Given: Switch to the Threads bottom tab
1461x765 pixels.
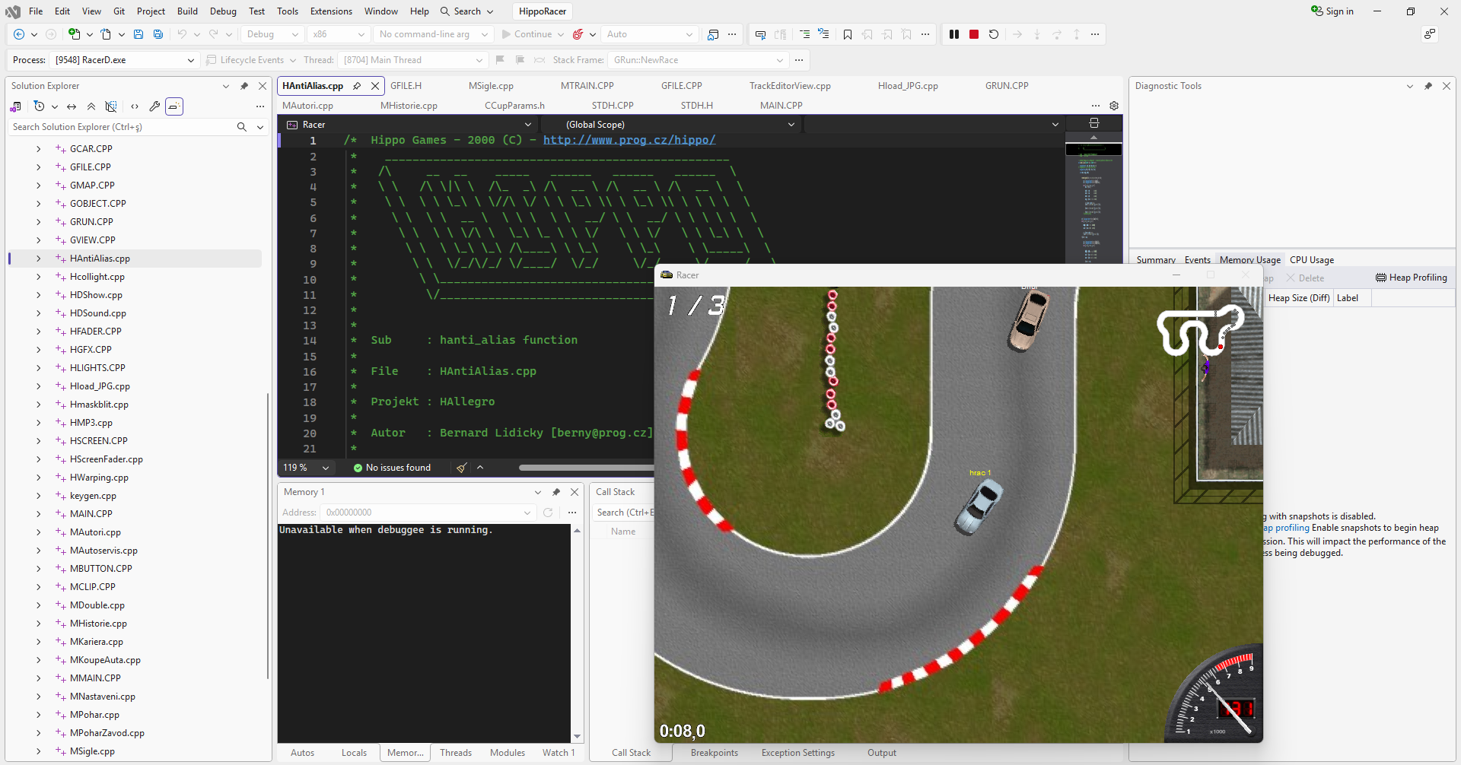Looking at the screenshot, I should (456, 753).
